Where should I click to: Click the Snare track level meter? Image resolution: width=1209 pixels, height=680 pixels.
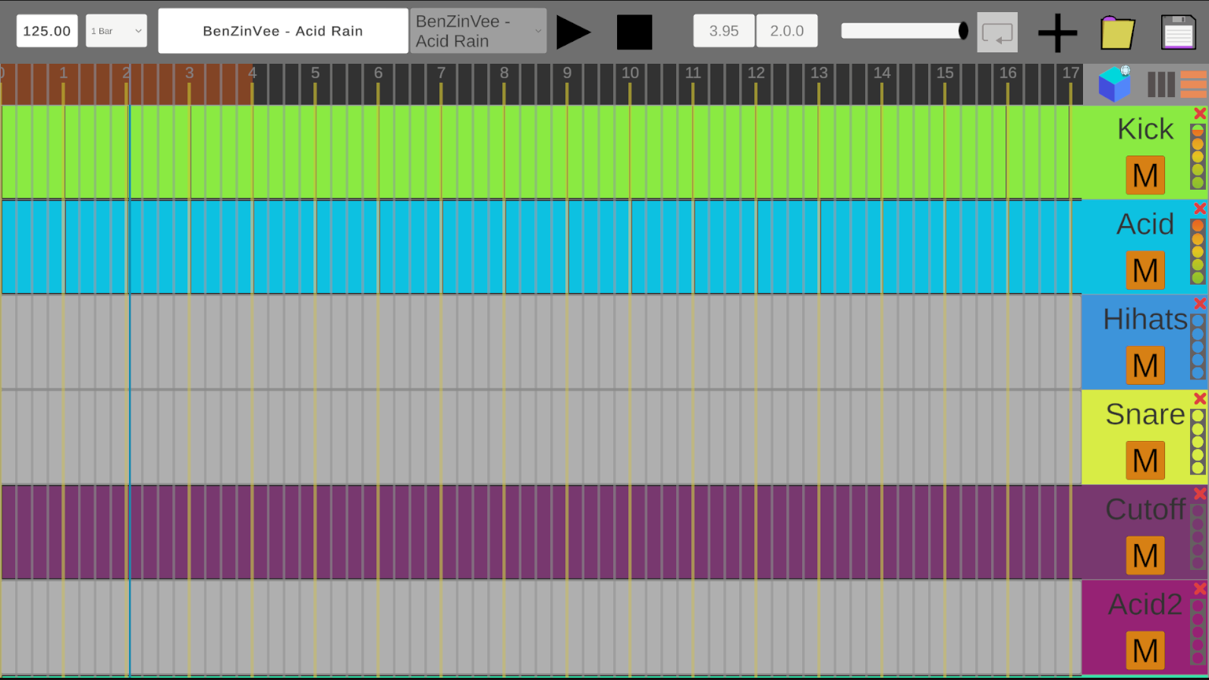pos(1198,442)
